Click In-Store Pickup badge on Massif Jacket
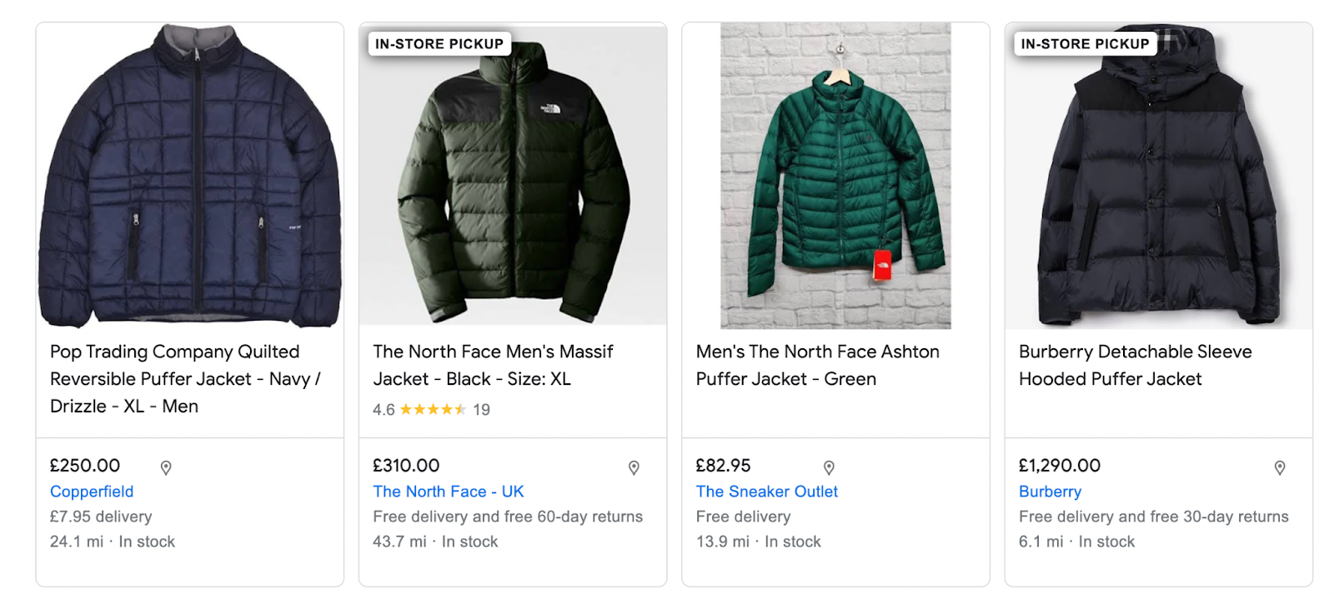Viewport: 1334px width, 594px height. click(x=439, y=44)
